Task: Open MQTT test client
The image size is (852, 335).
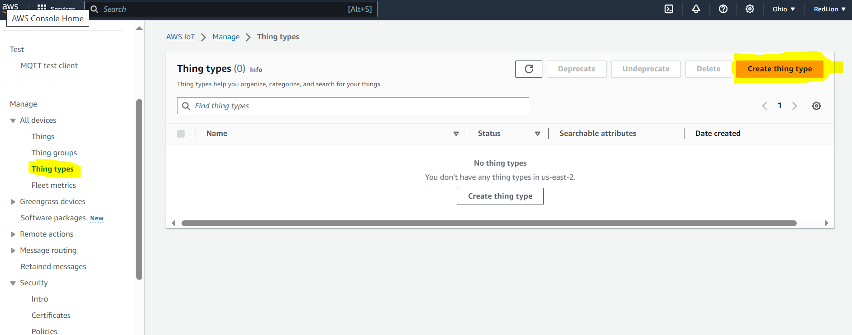Action: (49, 65)
